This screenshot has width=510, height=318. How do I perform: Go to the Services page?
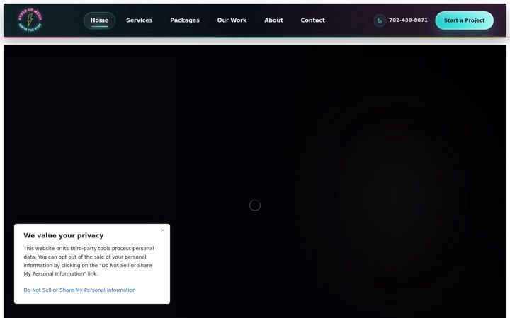tap(140, 20)
